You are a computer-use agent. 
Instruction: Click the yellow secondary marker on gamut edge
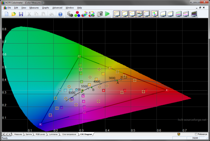coord(110,68)
